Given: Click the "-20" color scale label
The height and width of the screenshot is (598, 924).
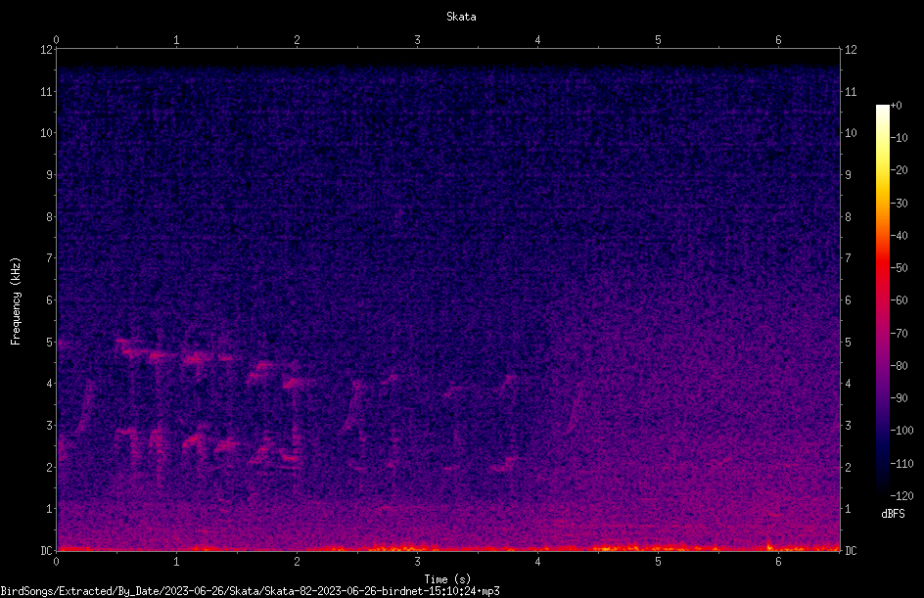Looking at the screenshot, I should tap(899, 170).
